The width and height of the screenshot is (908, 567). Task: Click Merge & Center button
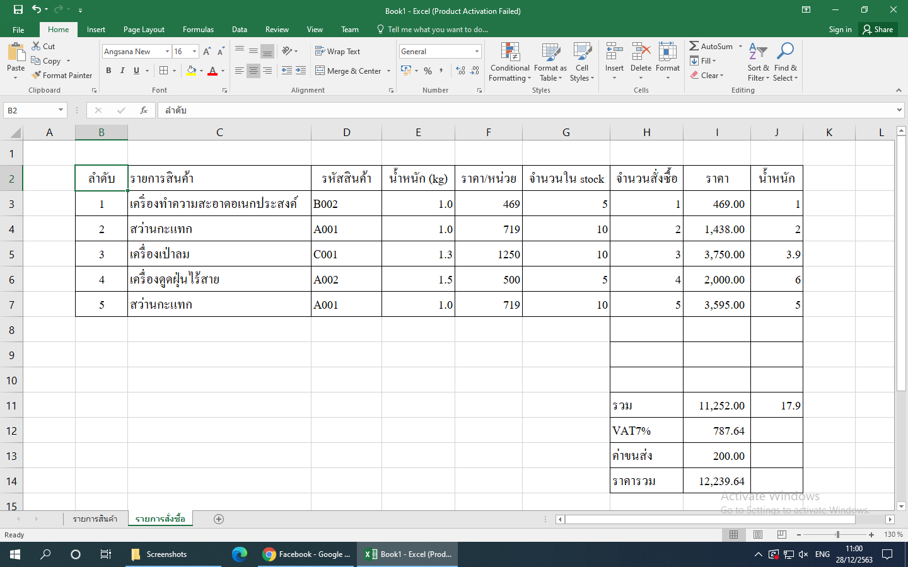349,71
